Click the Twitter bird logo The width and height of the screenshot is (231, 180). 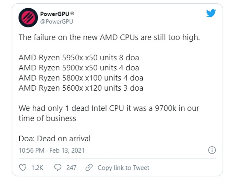pyautogui.click(x=212, y=13)
